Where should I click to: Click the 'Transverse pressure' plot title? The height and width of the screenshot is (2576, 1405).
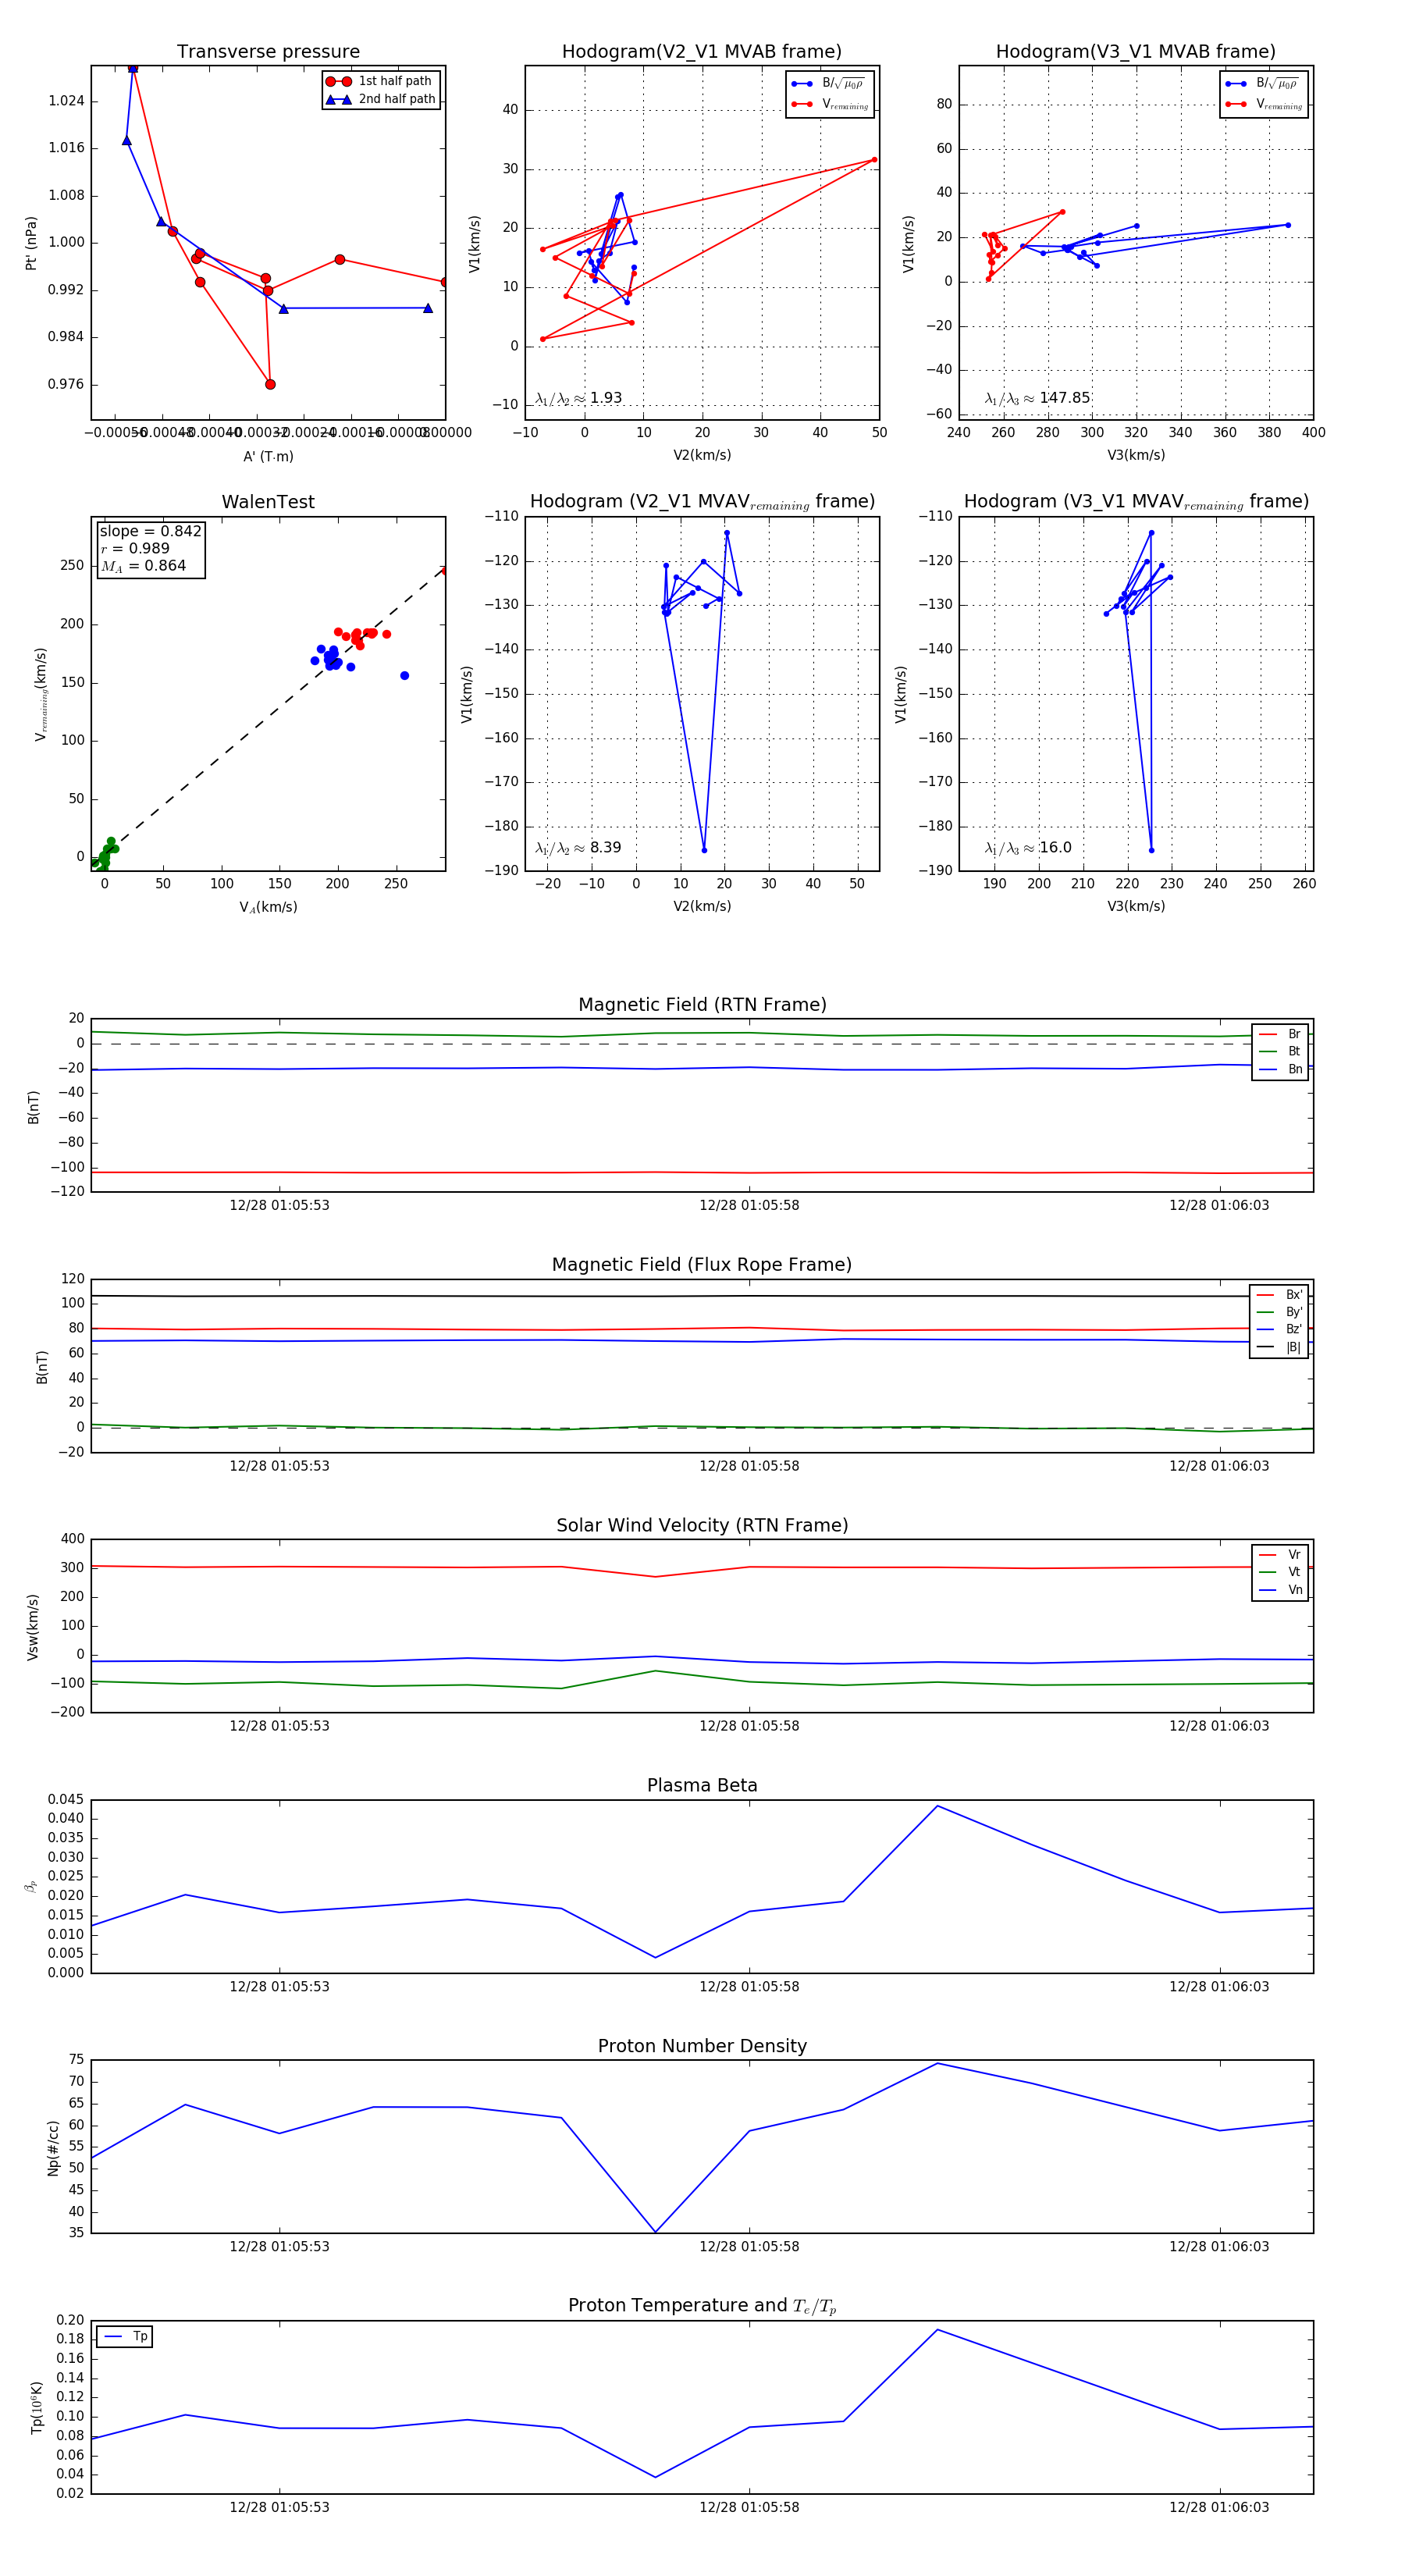pos(268,52)
